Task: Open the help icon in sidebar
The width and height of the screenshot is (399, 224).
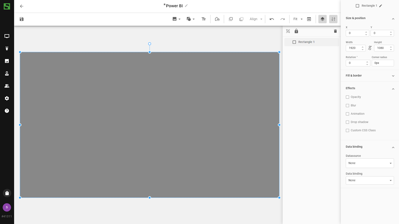Action: pos(7,111)
